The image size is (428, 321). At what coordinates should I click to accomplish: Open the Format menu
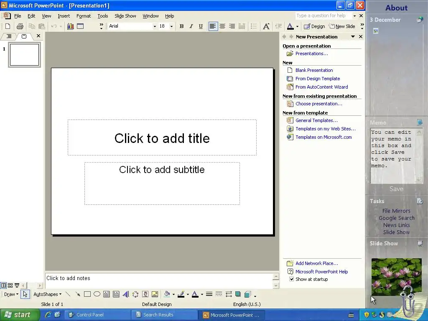(x=84, y=16)
